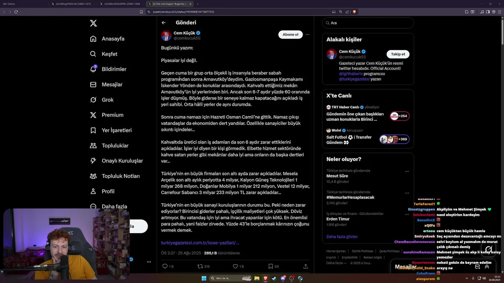
Task: Open the @turkiyegazetesi mention link
Action: [x=354, y=79]
